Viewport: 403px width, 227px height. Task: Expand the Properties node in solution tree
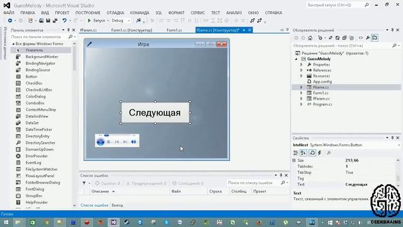pyautogui.click(x=301, y=64)
